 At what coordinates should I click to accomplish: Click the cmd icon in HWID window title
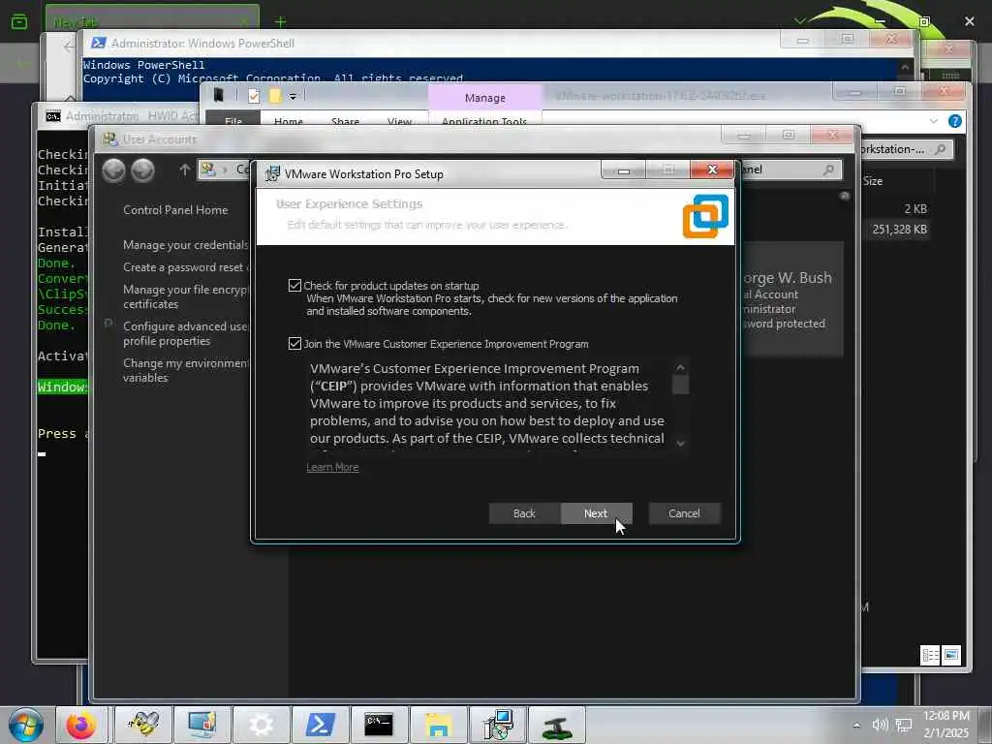point(53,116)
